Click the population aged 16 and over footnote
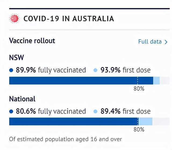Viewport: 172px width, 150px height. (x=66, y=139)
